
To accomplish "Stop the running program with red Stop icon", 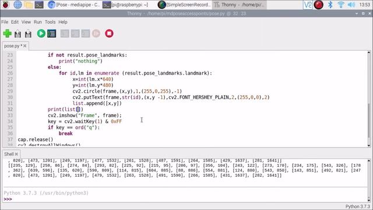I will [109, 34].
